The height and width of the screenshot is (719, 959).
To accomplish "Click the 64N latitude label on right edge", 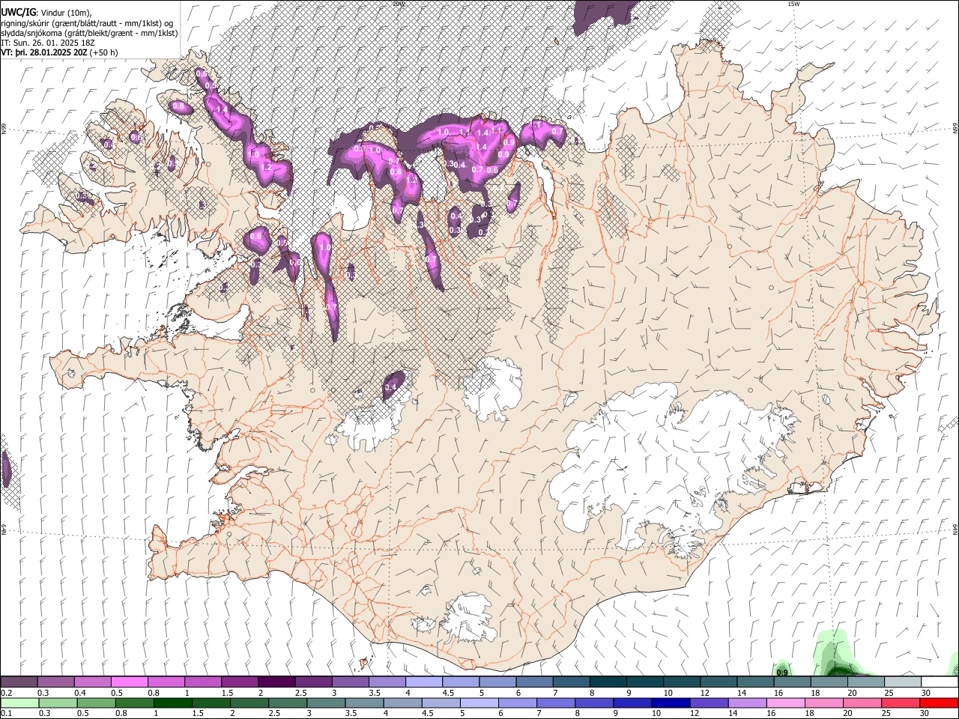I will 955,529.
